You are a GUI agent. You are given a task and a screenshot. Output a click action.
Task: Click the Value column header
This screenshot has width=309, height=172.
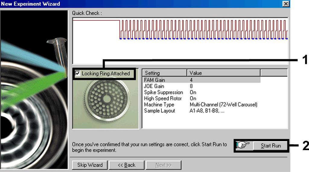pos(224,73)
